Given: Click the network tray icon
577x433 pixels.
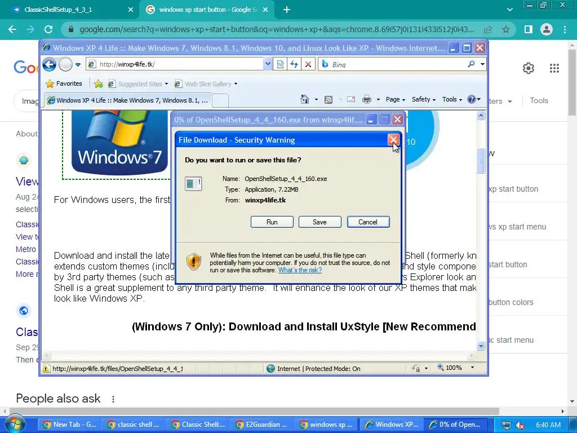Looking at the screenshot, I should click(x=507, y=425).
